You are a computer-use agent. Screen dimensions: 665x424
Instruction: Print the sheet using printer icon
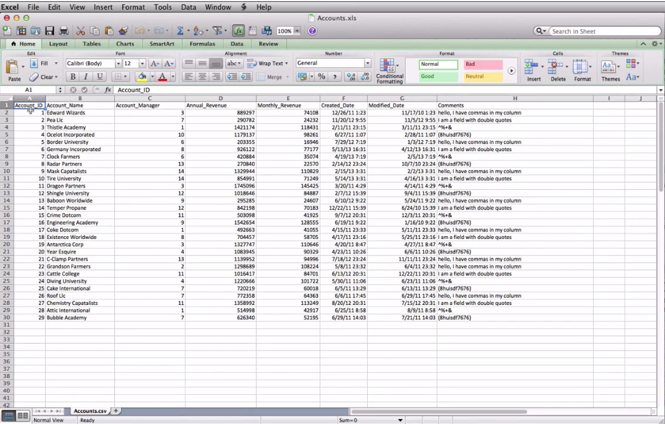click(x=64, y=30)
